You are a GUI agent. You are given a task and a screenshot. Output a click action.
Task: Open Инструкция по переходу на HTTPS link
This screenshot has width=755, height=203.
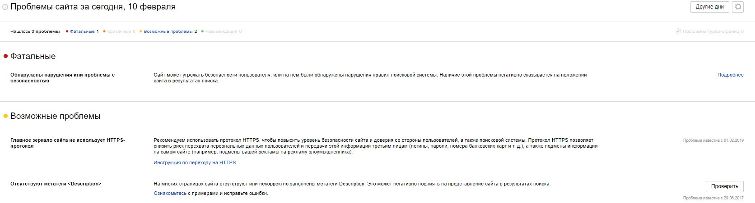tap(195, 163)
